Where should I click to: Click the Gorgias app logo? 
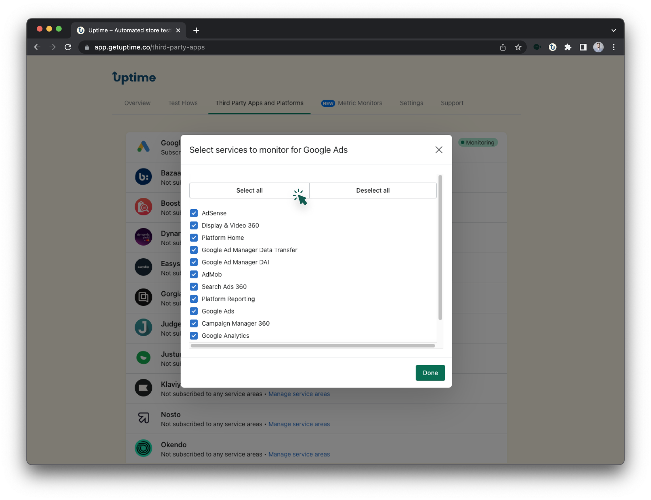pos(144,297)
